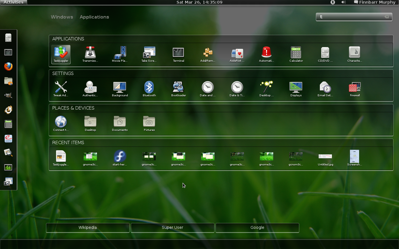Switch to the Windows tab
Image resolution: width=399 pixels, height=249 pixels.
62,17
